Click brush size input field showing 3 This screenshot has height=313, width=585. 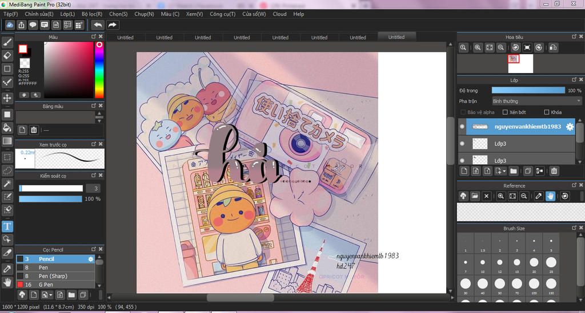coord(93,188)
